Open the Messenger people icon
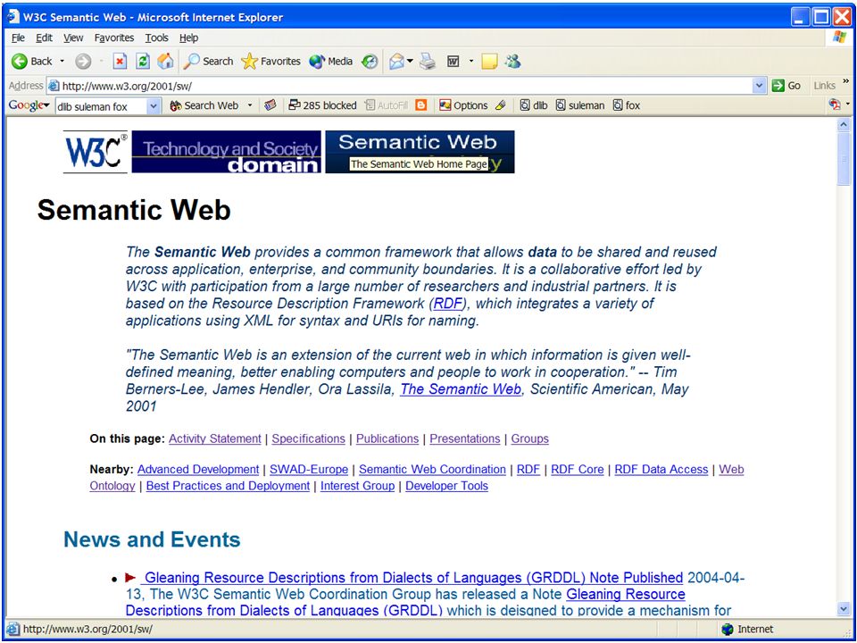Image resolution: width=857 pixels, height=643 pixels. point(512,62)
